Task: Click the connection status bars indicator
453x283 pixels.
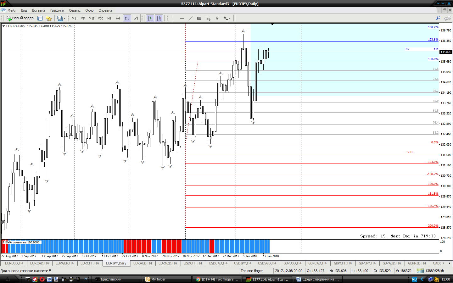Action: coord(420,271)
